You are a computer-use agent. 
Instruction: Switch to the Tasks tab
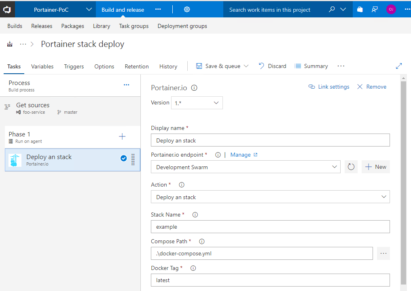coord(14,67)
